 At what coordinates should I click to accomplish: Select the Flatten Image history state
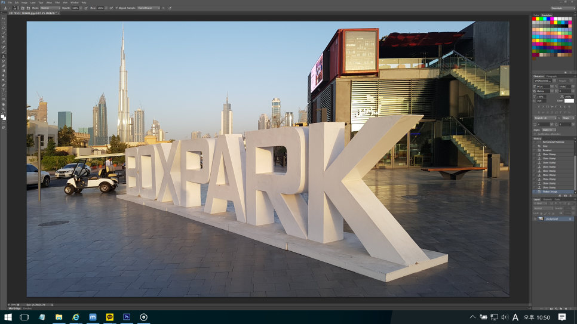[x=553, y=192]
